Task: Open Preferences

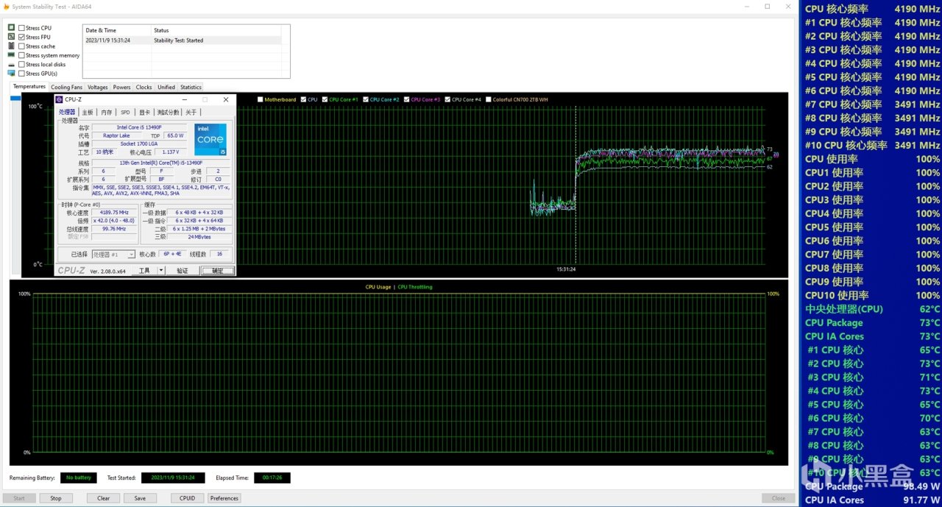Action: click(x=224, y=498)
